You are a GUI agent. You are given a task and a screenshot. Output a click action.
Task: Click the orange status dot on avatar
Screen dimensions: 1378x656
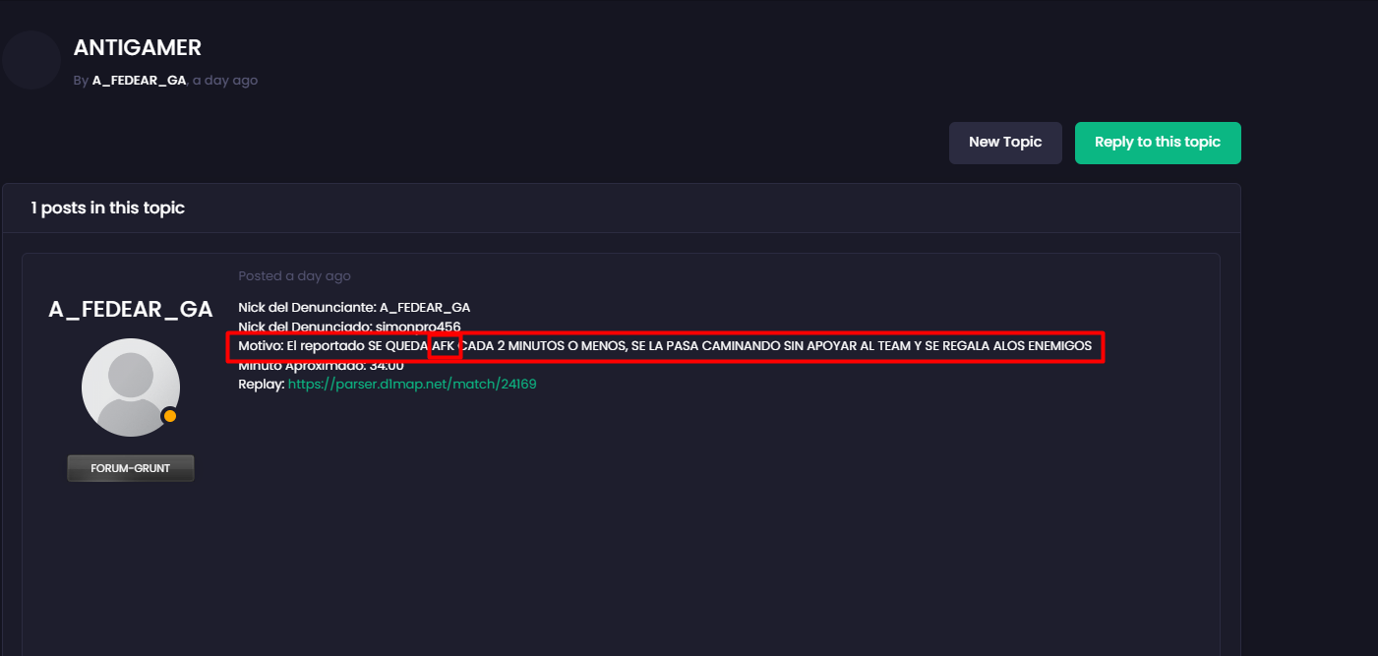170,416
